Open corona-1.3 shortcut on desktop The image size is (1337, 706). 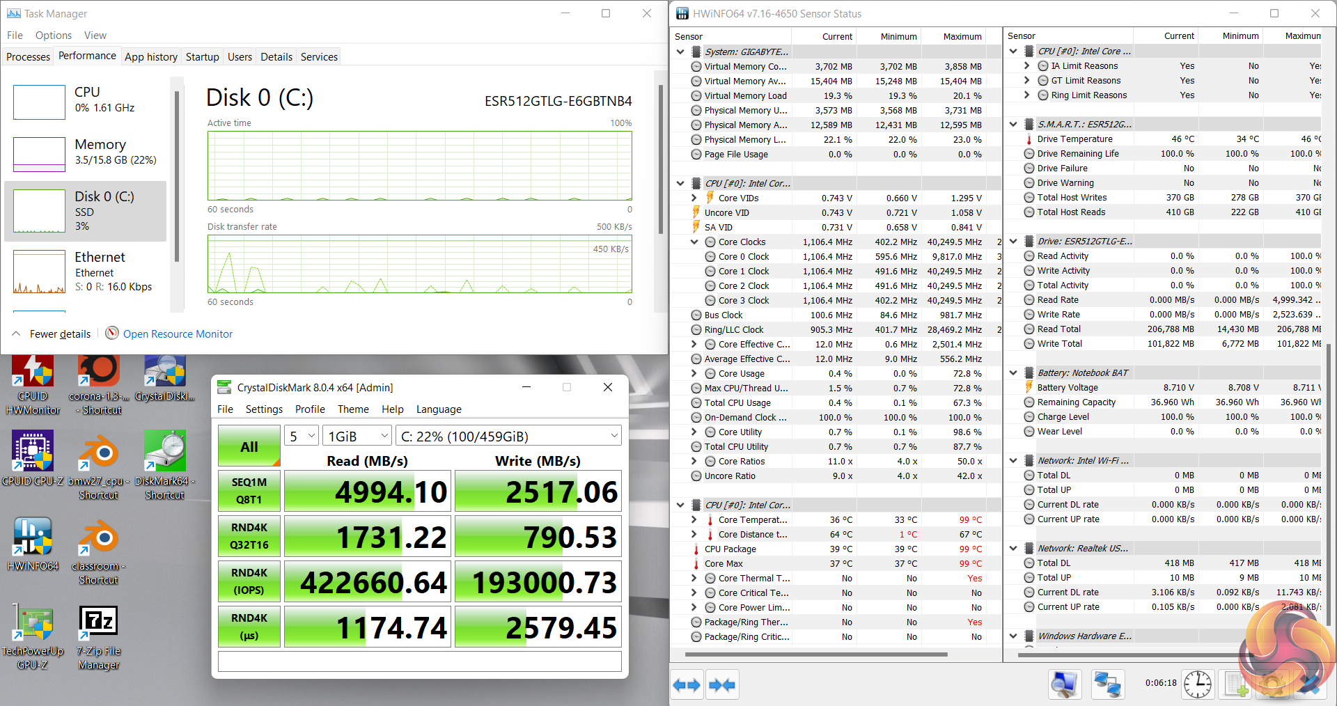pyautogui.click(x=98, y=385)
